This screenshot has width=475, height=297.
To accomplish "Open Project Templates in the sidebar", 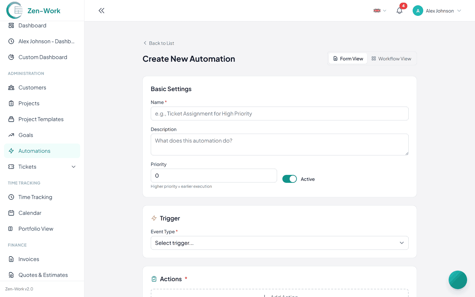I will tap(42, 119).
